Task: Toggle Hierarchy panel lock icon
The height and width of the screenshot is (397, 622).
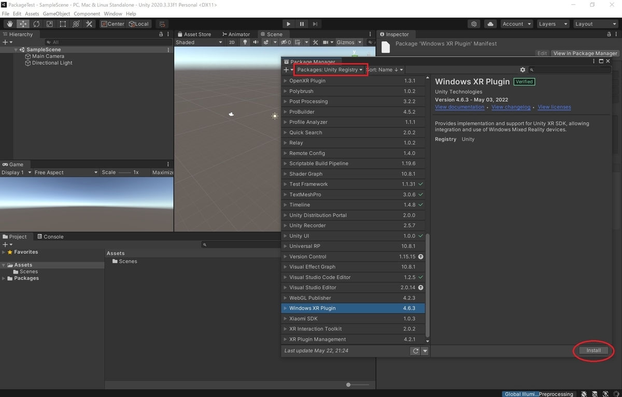Action: pos(161,34)
